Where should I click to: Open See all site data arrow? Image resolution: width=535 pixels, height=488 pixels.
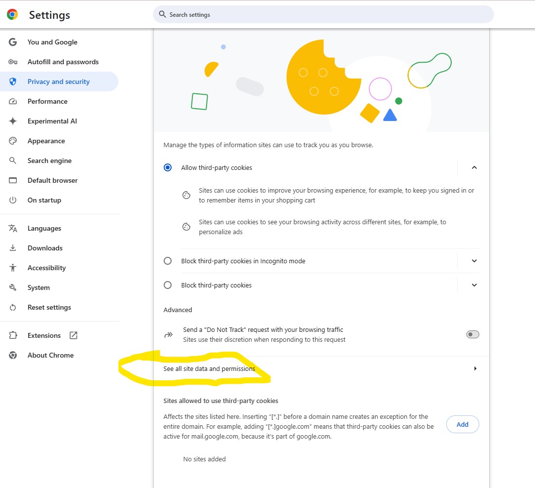pos(475,368)
